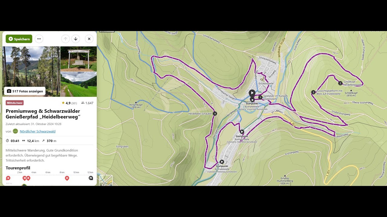Viewport: 387px width, 217px height.
Task: Click the ascent 370 m value
Action: (51, 141)
